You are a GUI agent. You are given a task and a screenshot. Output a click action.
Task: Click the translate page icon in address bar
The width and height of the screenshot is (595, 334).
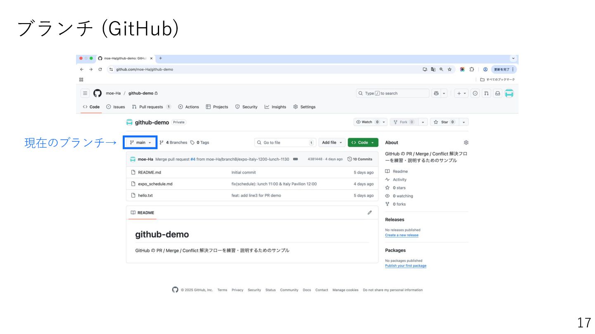tap(433, 69)
